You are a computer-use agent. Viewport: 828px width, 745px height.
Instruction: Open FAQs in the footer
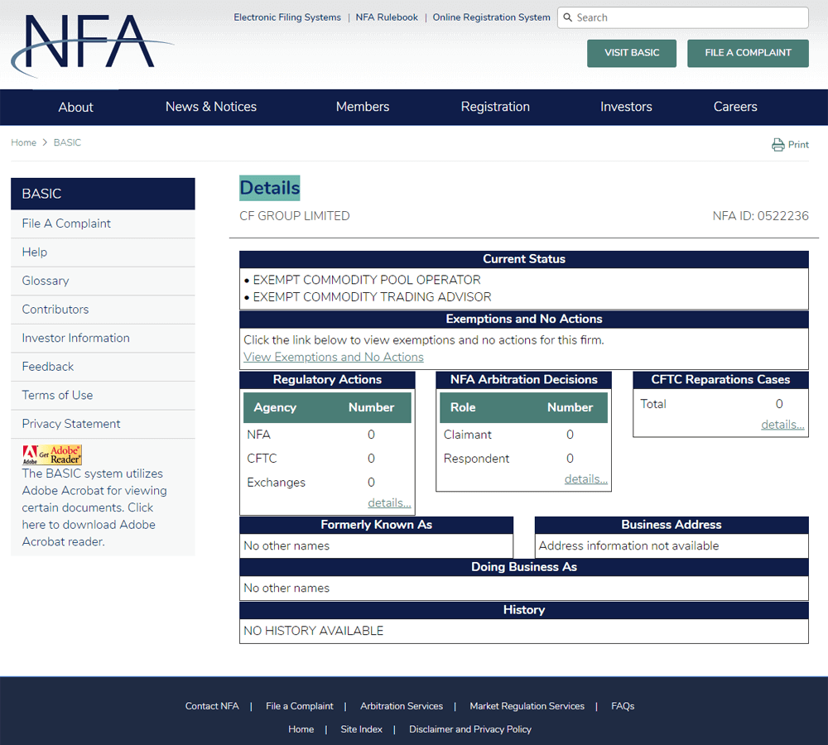tap(623, 706)
